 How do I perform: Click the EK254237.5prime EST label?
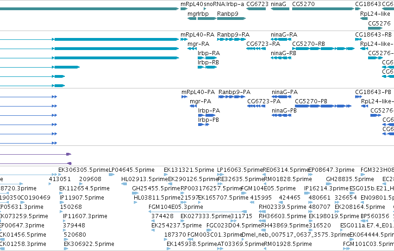pos(176,226)
